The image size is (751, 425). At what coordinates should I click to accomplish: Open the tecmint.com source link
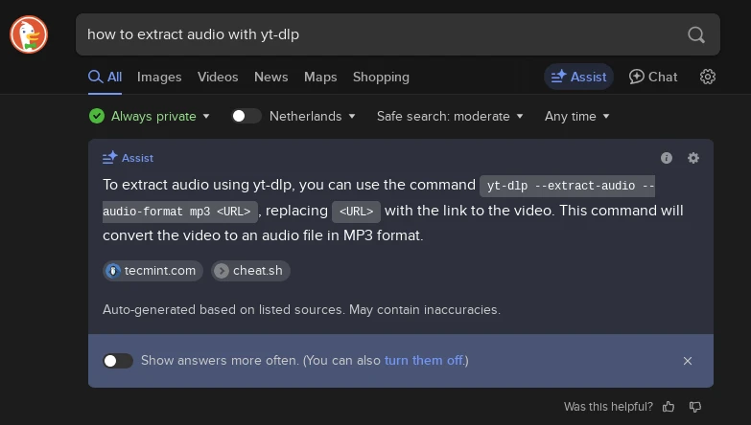pyautogui.click(x=153, y=271)
